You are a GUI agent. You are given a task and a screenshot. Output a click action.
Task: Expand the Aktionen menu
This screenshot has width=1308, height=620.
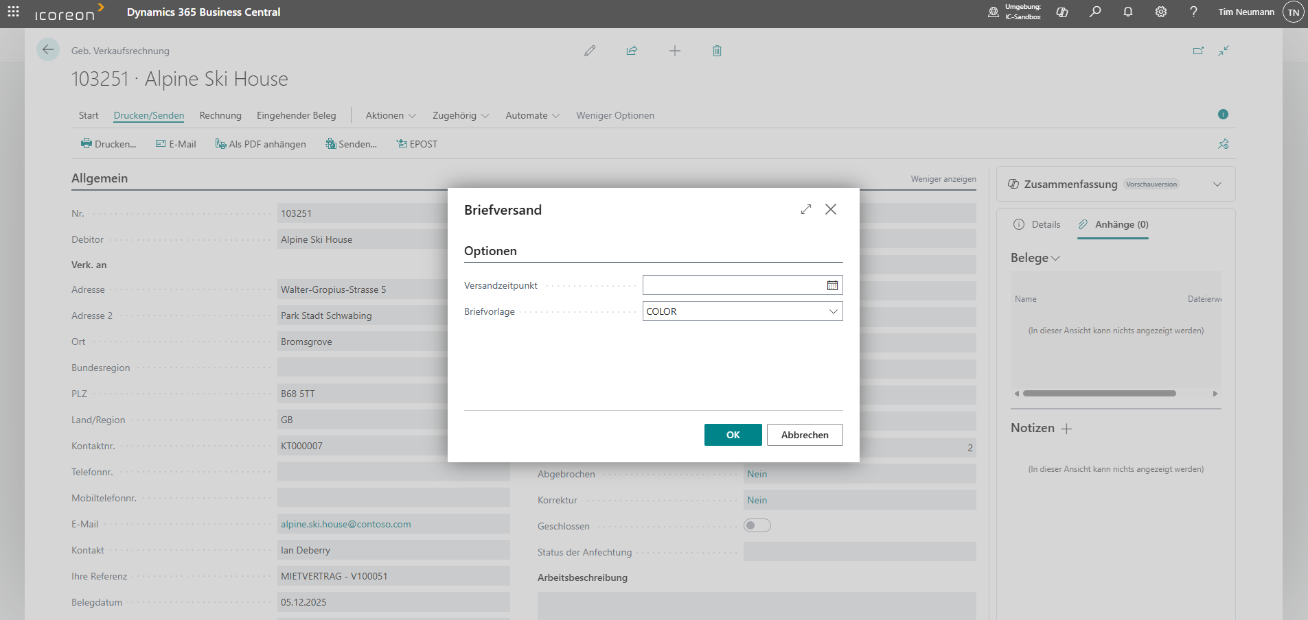(x=390, y=115)
